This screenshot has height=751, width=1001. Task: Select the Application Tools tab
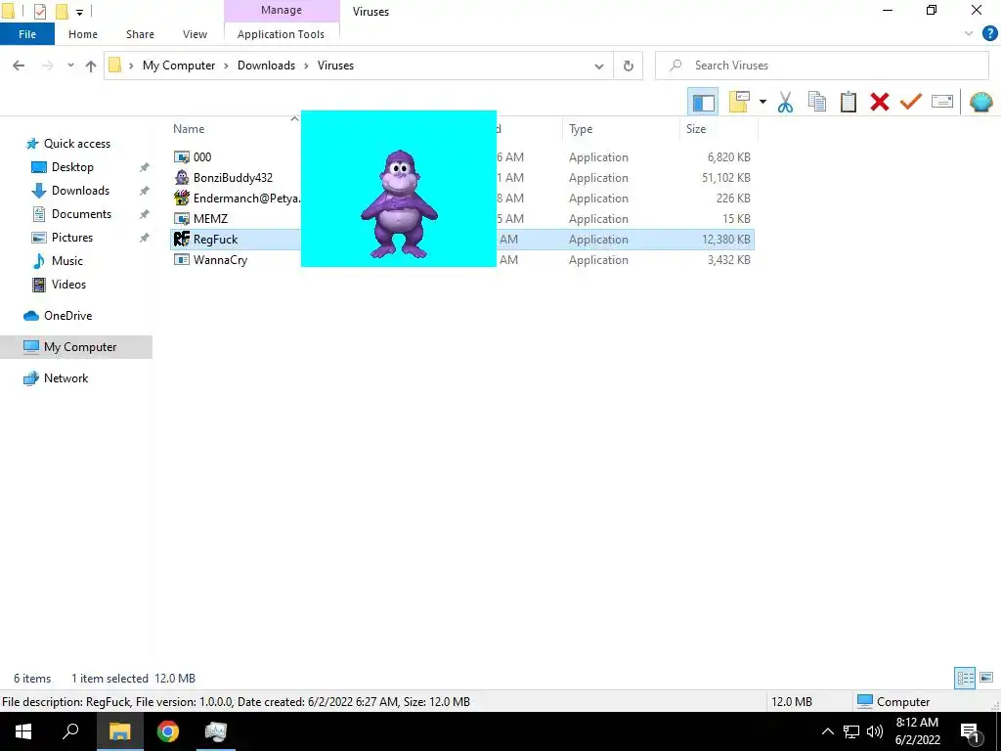point(281,34)
